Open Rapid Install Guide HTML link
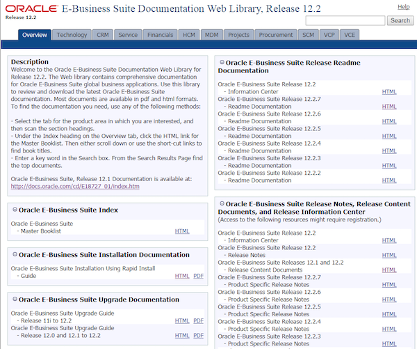Screen dimensions: 417x349 point(182,276)
